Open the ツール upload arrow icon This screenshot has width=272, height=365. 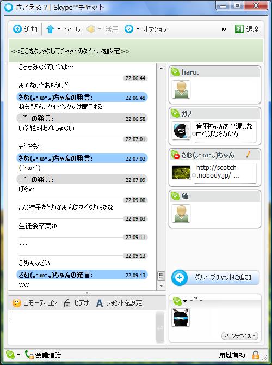coord(50,29)
